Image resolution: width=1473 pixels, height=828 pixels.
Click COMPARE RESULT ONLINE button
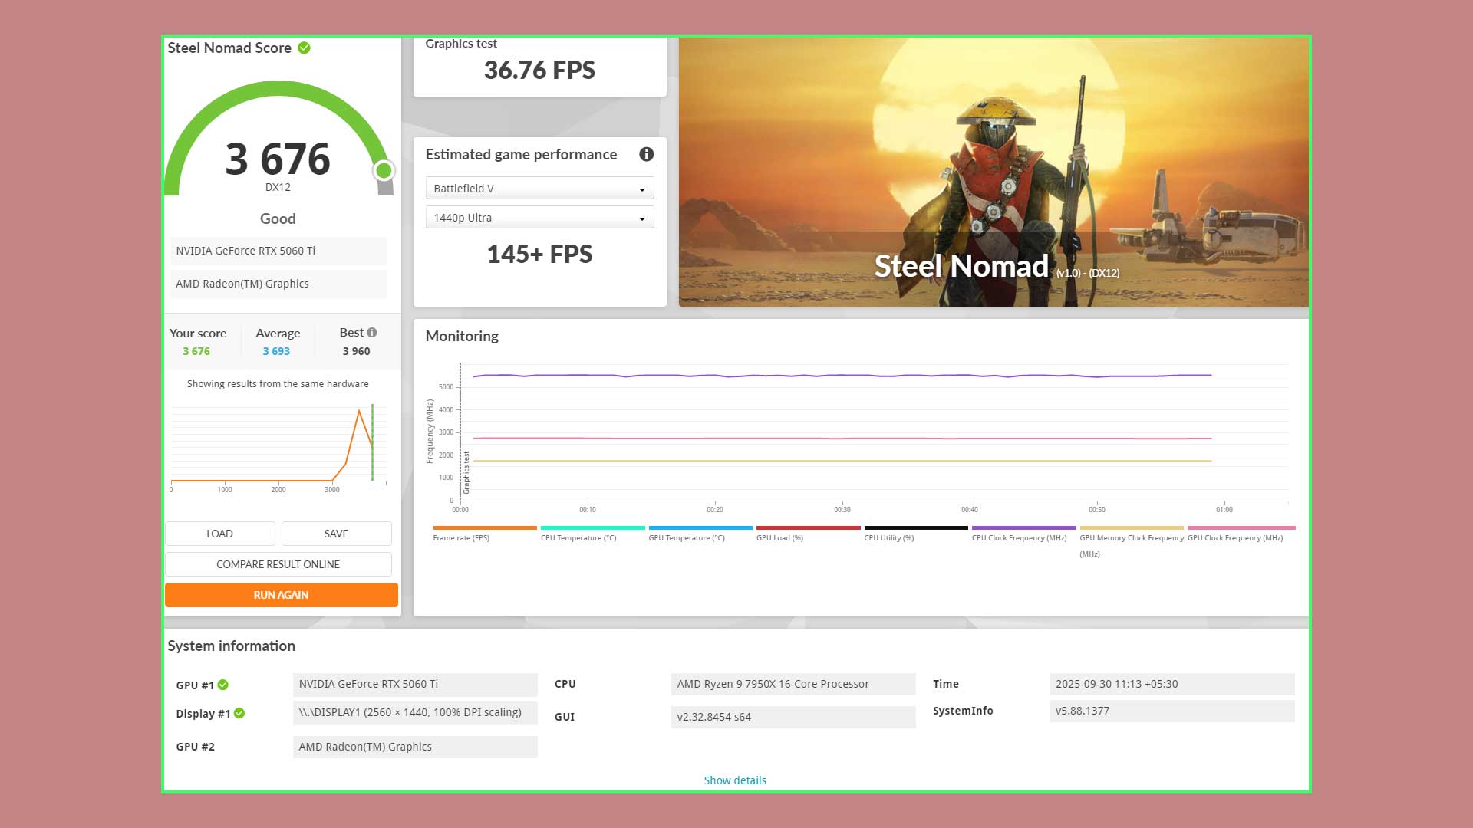[x=278, y=564]
